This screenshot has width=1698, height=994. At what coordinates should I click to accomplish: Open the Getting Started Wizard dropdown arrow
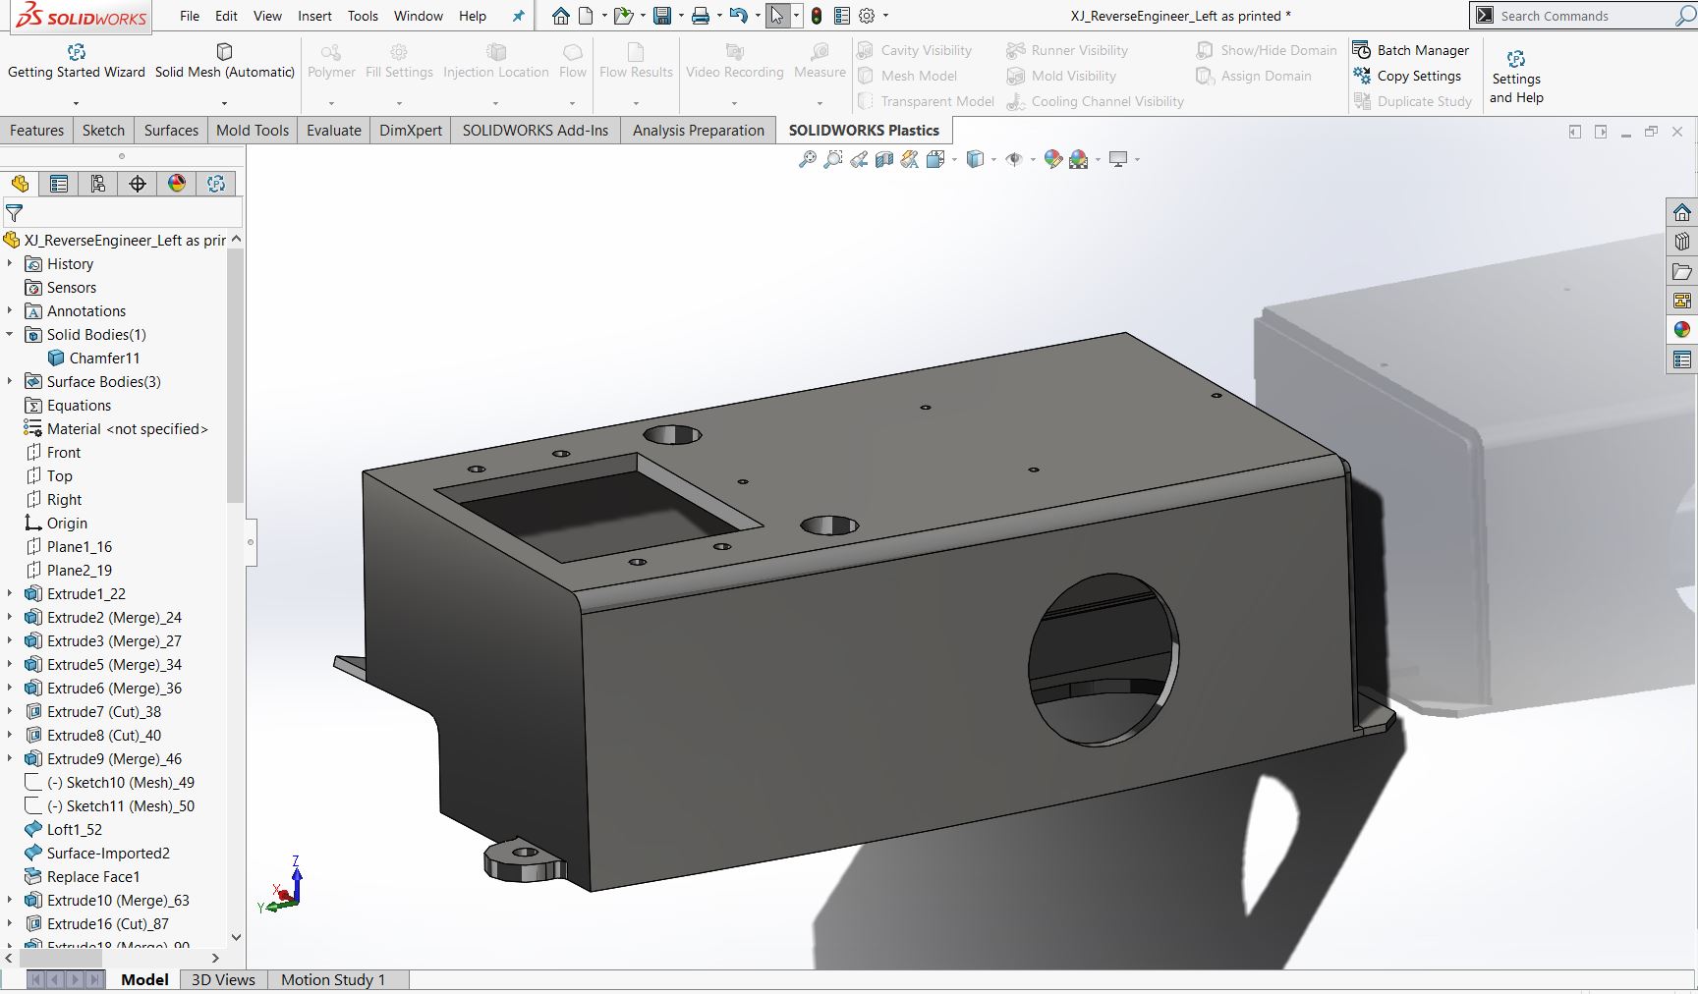[76, 102]
